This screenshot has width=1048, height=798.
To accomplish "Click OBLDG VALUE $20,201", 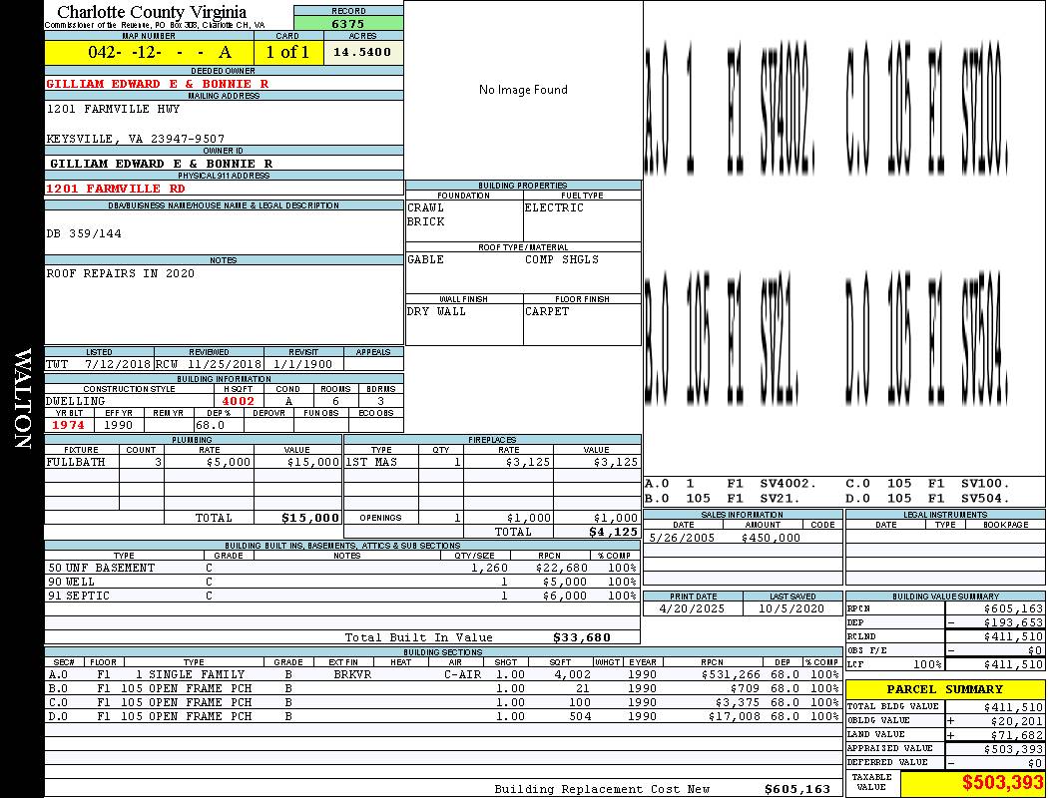I will [1017, 720].
